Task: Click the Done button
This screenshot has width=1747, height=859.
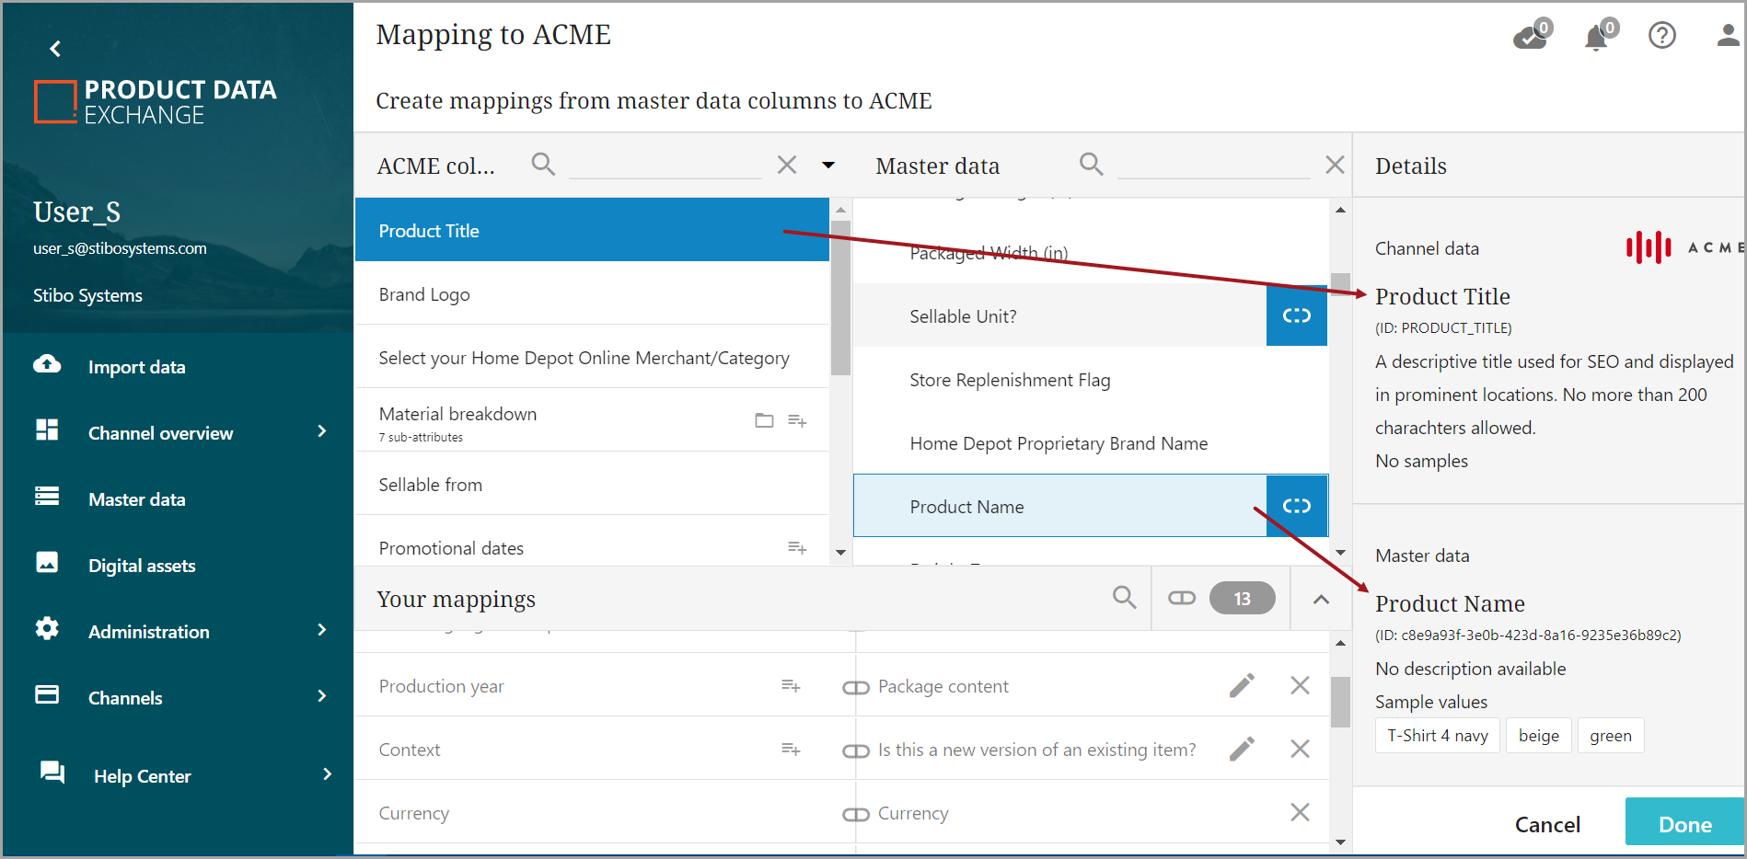Action: (1684, 824)
